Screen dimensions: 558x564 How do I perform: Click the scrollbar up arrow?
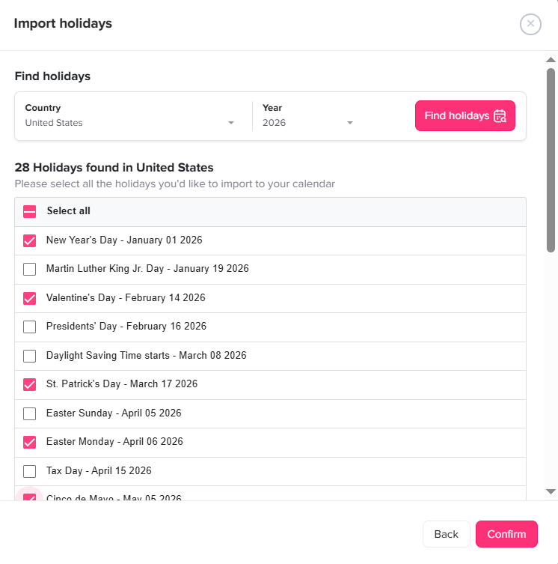[551, 59]
